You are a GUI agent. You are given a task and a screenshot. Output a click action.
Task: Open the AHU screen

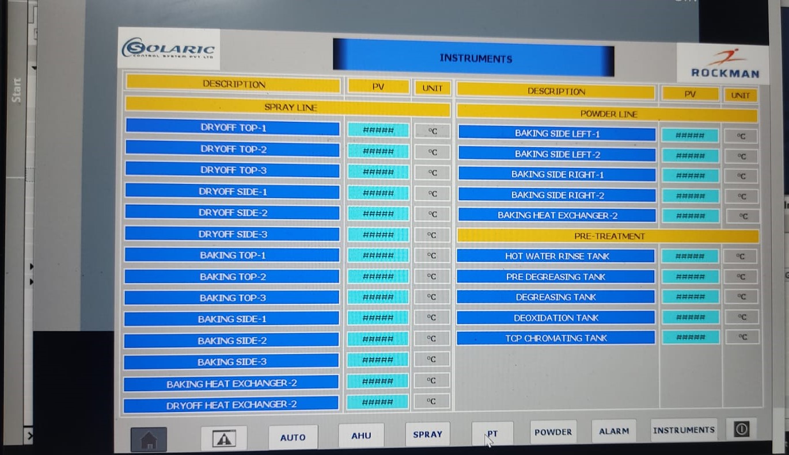coord(361,435)
